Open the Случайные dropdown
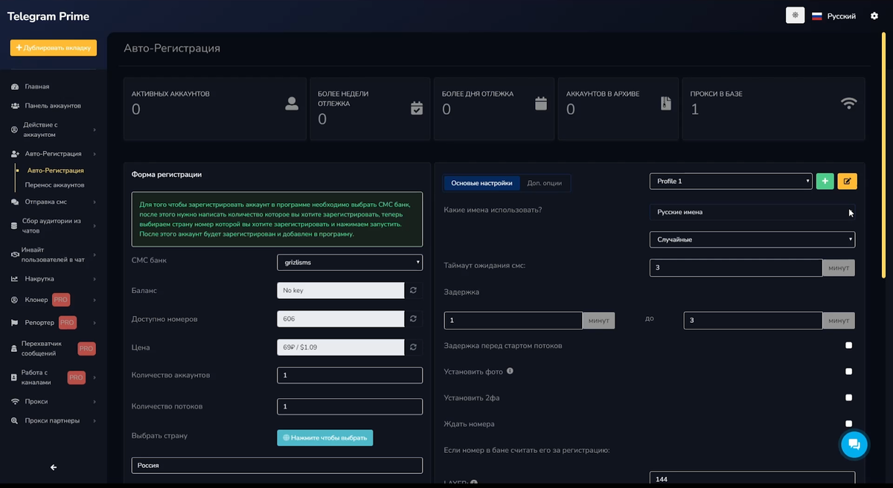 coord(752,240)
